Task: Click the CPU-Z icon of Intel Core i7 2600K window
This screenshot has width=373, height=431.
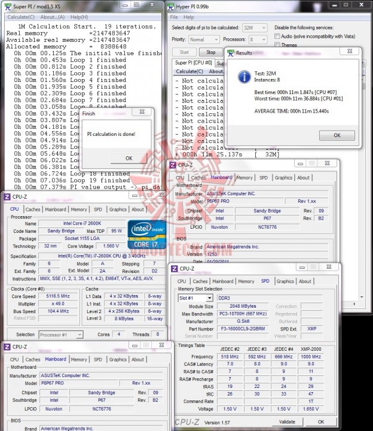Action: (x=7, y=197)
